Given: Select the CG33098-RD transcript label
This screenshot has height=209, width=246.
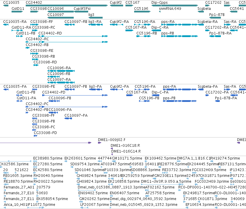Looking at the screenshot, I should [x=45, y=62].
